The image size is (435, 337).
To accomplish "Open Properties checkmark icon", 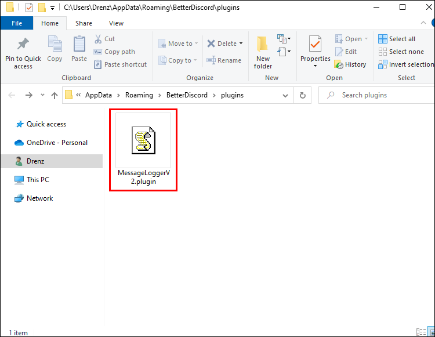I will click(x=315, y=45).
